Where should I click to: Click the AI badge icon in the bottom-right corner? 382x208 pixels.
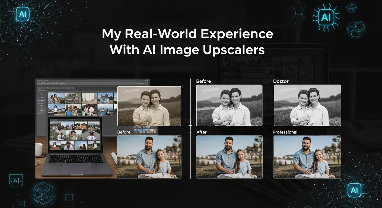[355, 190]
